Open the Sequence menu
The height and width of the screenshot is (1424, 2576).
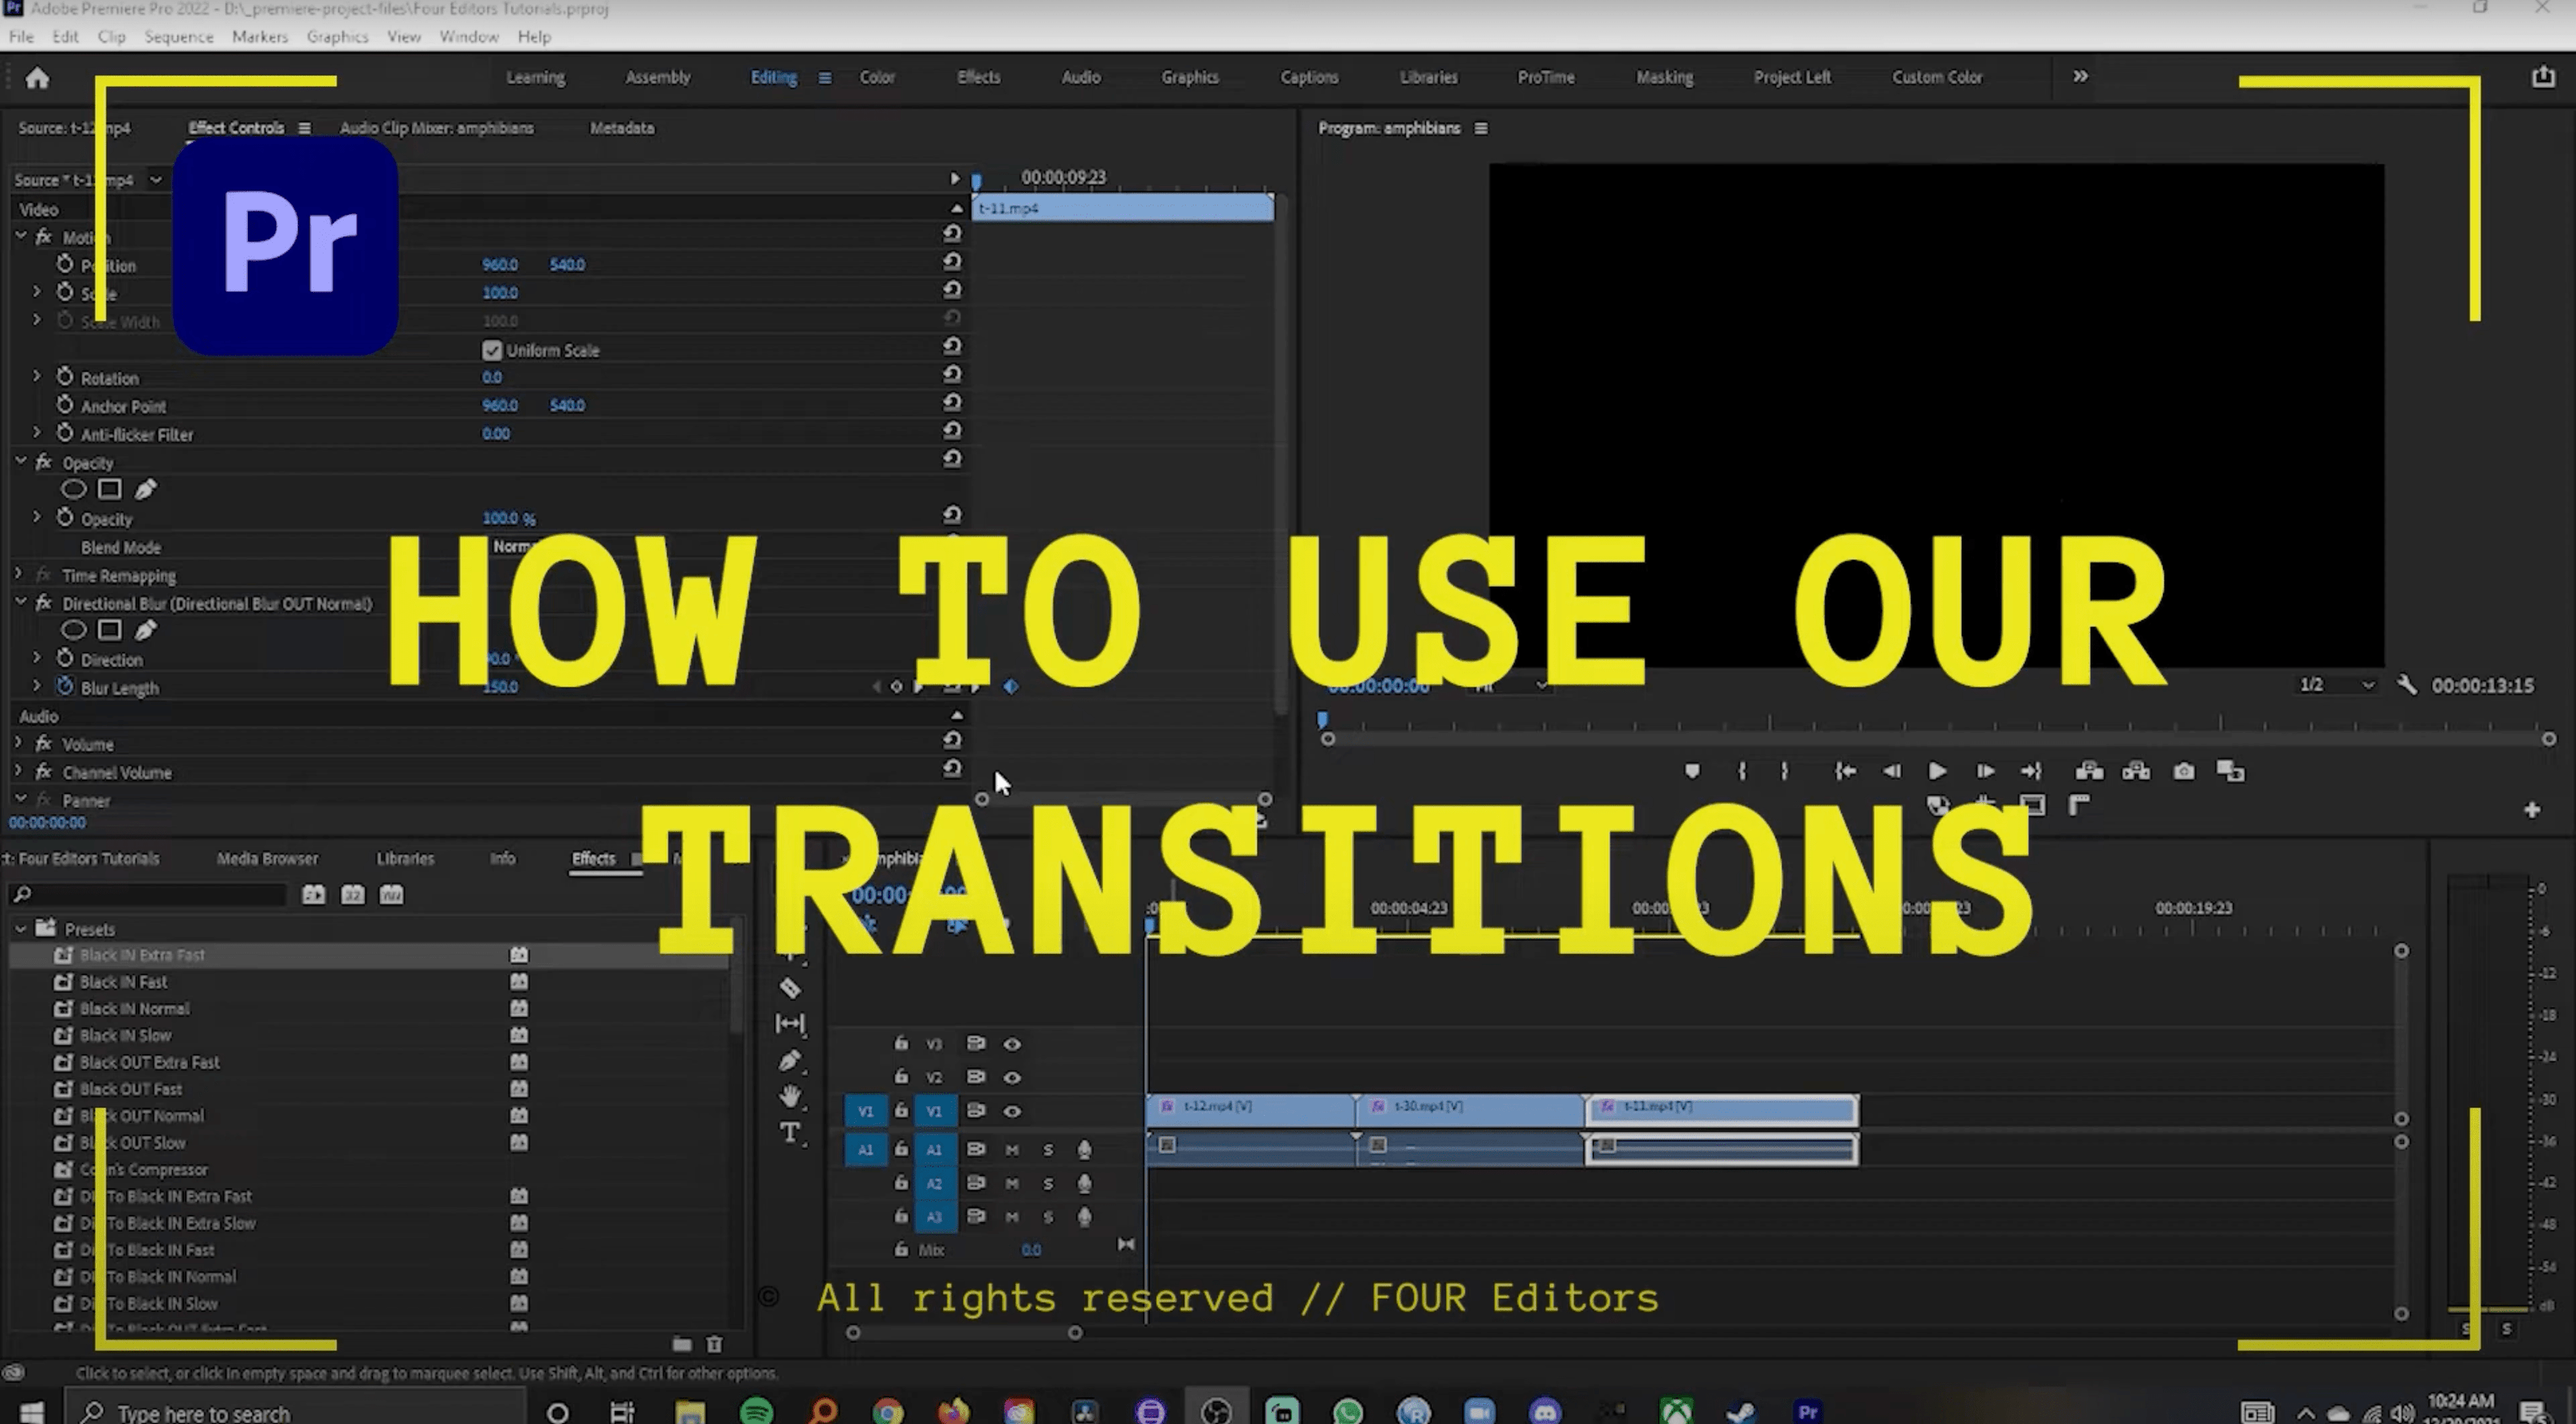[178, 37]
